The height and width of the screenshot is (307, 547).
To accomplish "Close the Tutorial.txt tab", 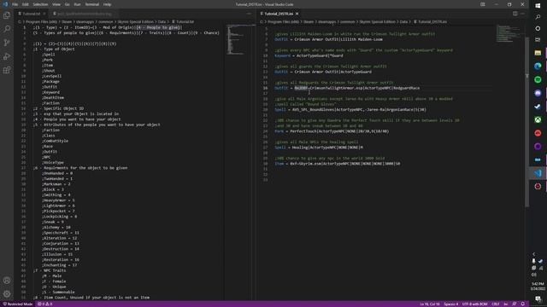I will tap(44, 14).
